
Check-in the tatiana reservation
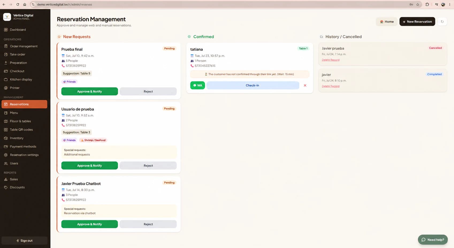[x=253, y=85]
